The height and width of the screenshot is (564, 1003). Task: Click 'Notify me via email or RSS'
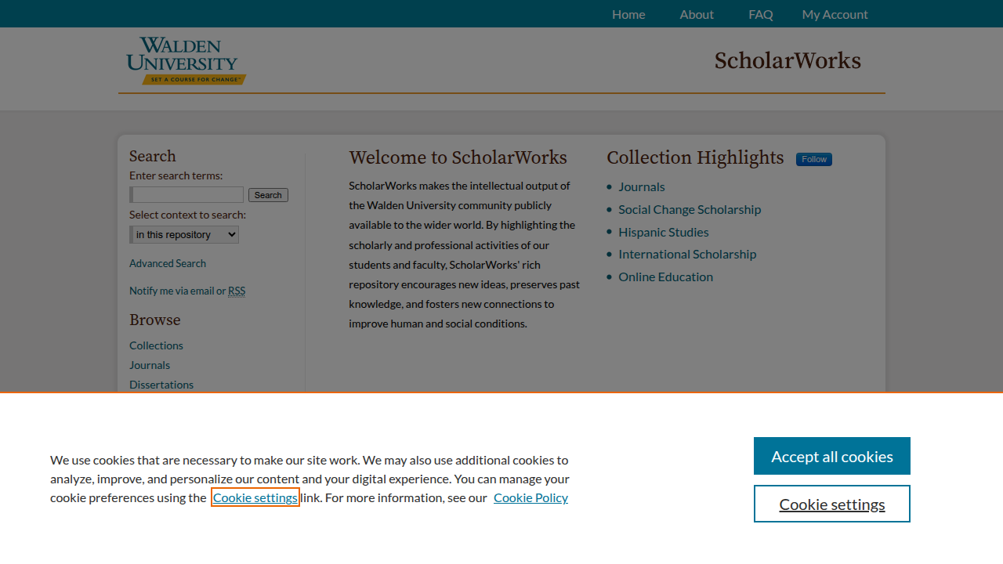187,291
